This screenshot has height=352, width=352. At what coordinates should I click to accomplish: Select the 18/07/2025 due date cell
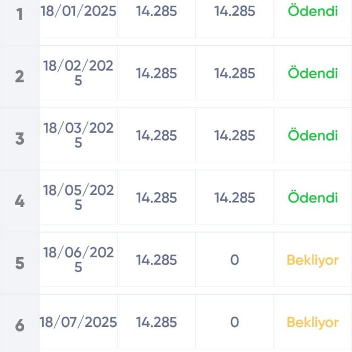click(x=78, y=322)
